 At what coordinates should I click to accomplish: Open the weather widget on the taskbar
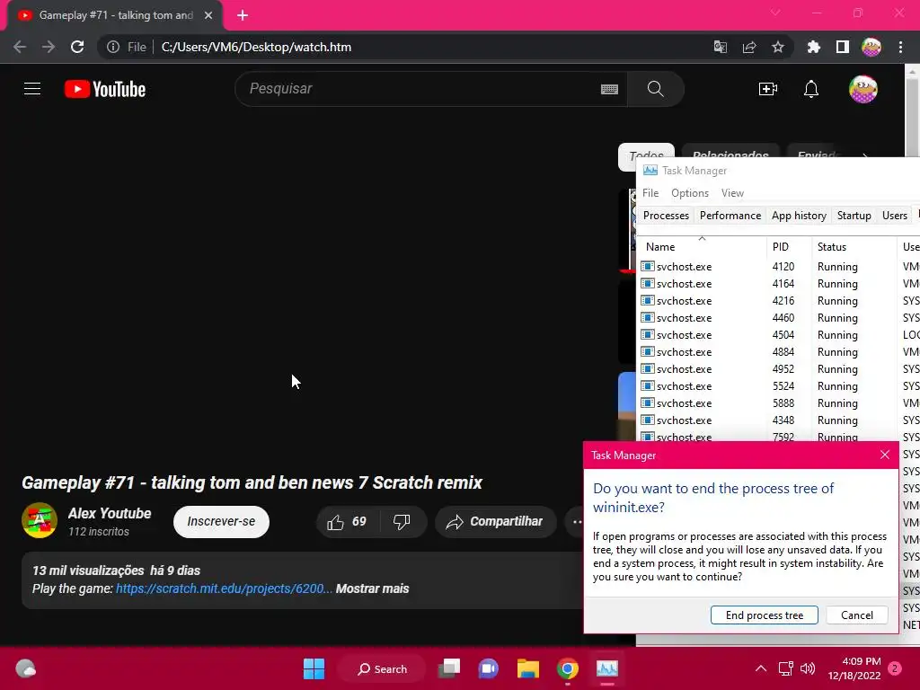(x=25, y=668)
